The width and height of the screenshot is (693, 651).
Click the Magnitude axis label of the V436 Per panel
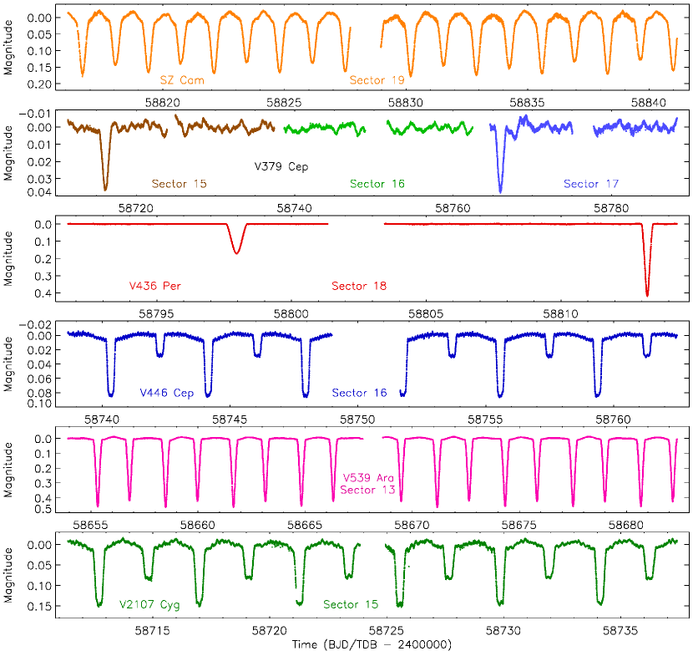point(8,259)
